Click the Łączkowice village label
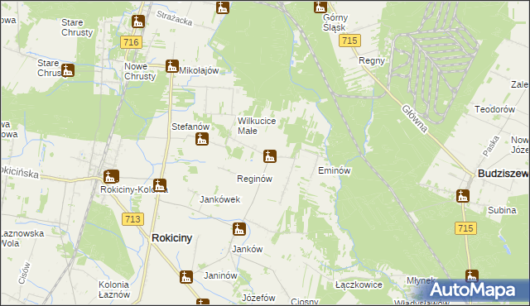 [x=359, y=284]
